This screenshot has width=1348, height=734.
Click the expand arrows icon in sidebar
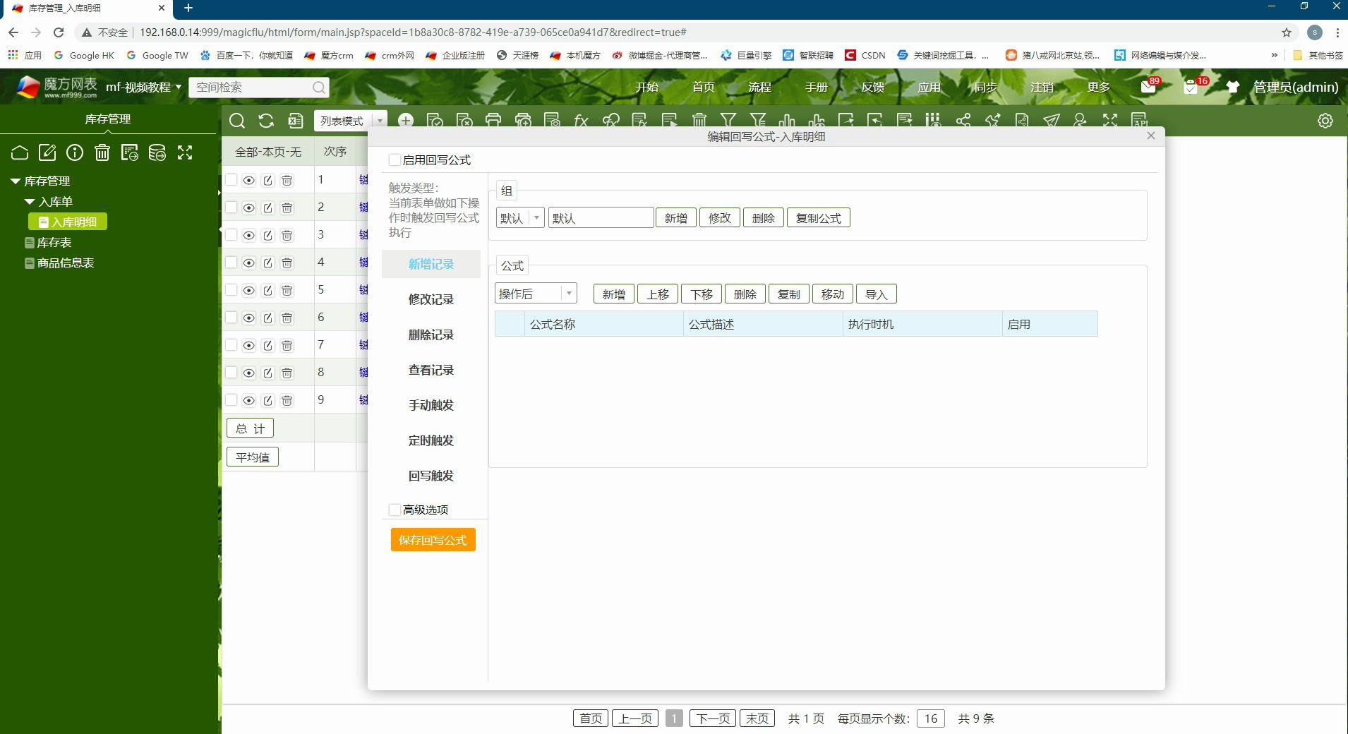(x=185, y=152)
